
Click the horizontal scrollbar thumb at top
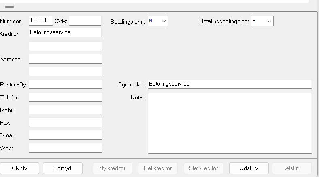pyautogui.click(x=9, y=7)
